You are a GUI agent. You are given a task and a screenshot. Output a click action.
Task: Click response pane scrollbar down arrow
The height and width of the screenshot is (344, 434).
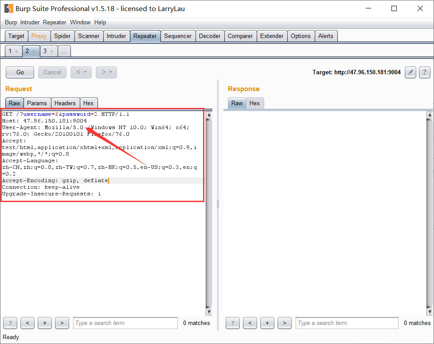430,312
